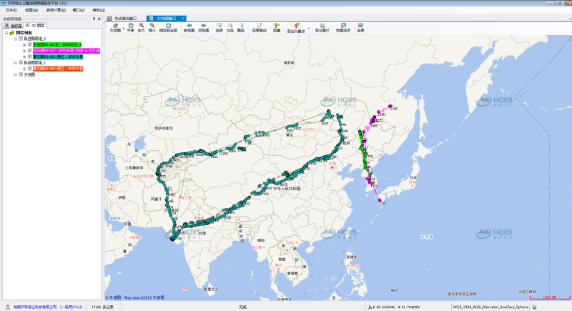
Task: Zoom to full extent with 缩放到全部
Action: [169, 28]
